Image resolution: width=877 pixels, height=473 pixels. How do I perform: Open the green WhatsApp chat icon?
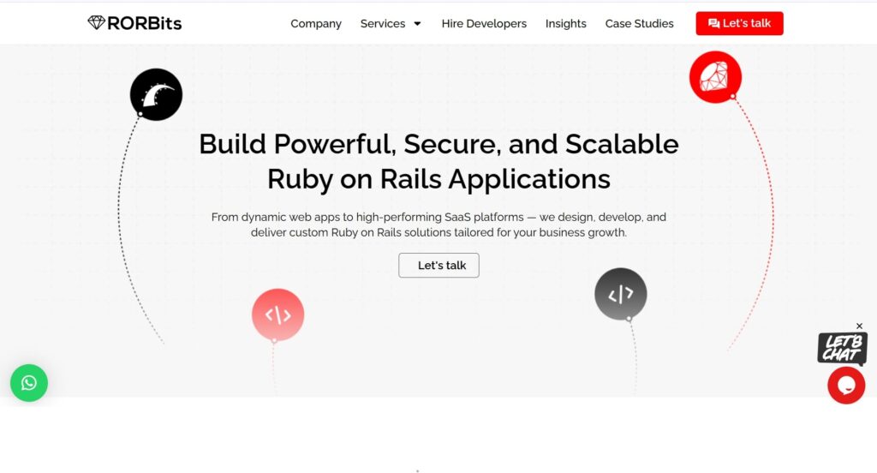pos(29,383)
